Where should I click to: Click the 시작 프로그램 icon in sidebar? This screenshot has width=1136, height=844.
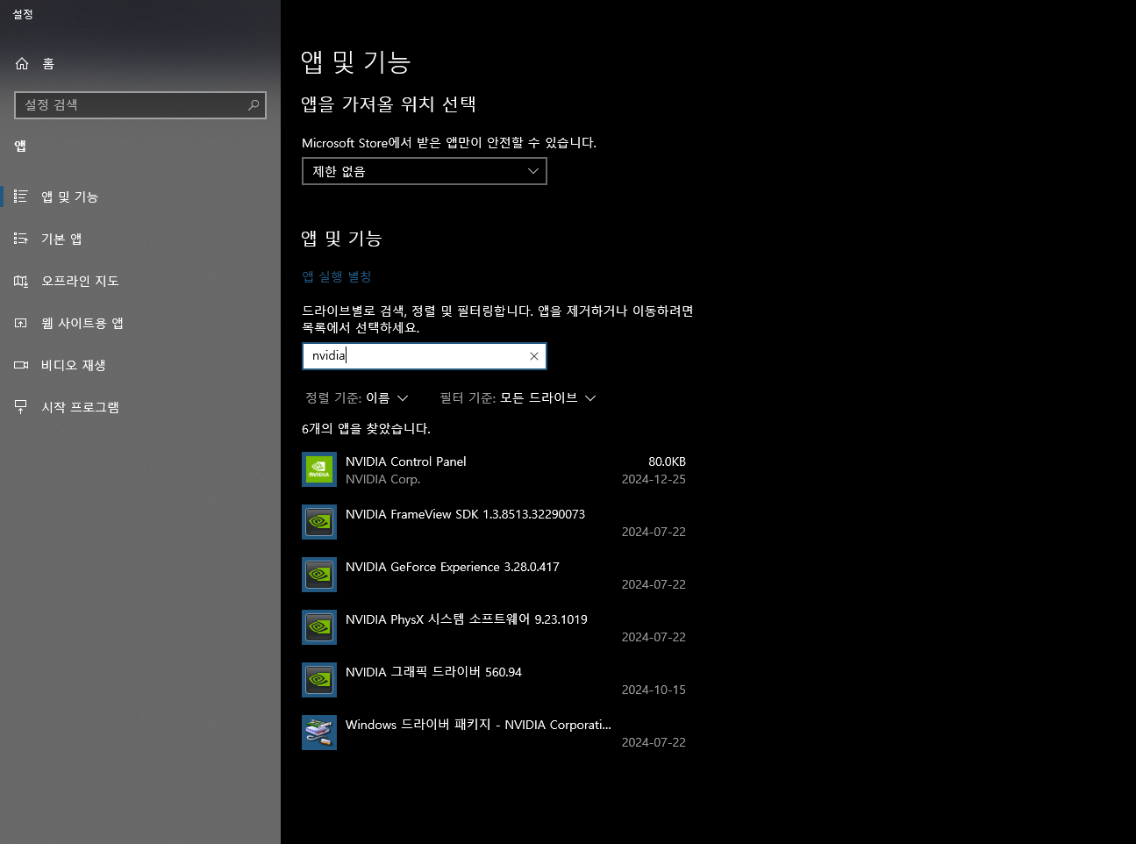tap(21, 407)
